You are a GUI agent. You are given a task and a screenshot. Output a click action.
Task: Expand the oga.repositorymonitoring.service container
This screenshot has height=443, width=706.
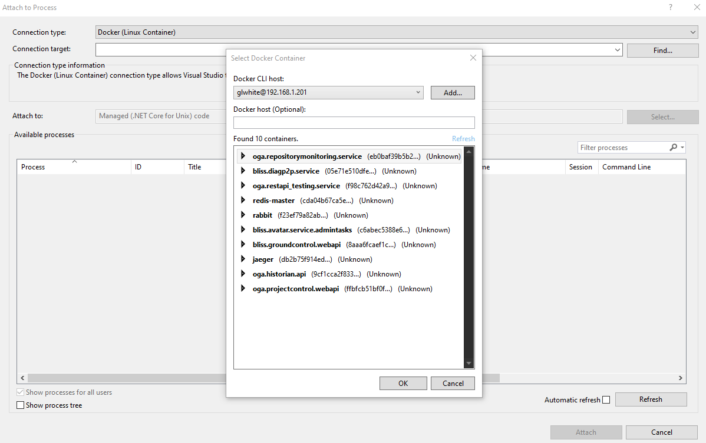point(243,156)
